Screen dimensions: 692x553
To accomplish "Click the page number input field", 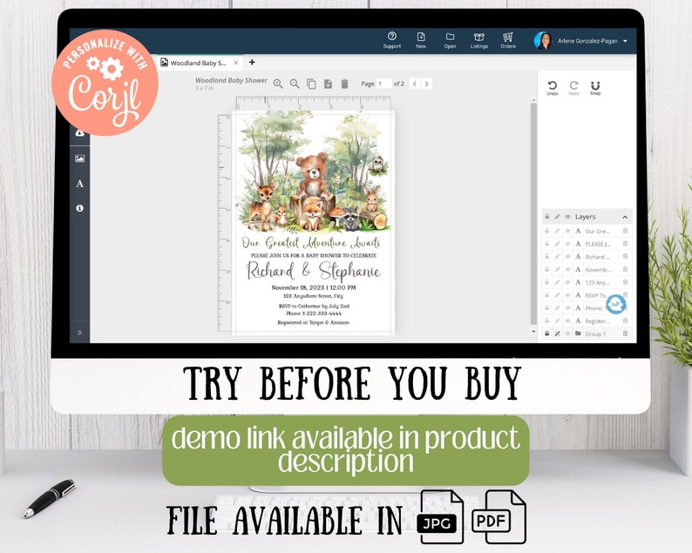I will 384,84.
